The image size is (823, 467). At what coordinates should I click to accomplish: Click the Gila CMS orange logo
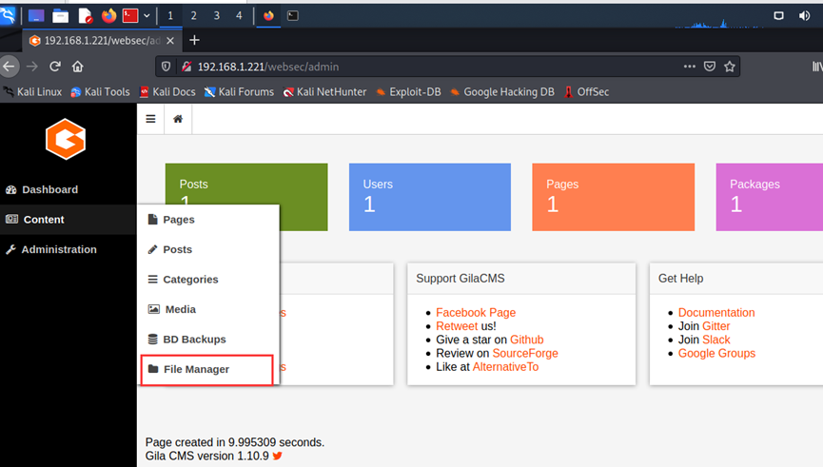coord(66,139)
